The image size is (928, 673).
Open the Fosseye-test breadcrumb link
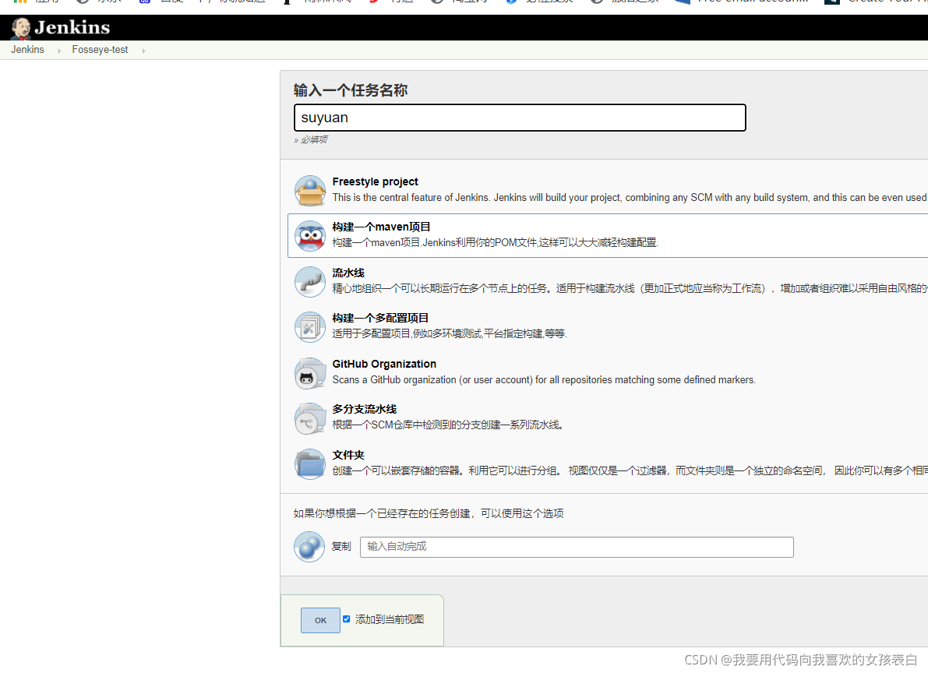tap(100, 50)
